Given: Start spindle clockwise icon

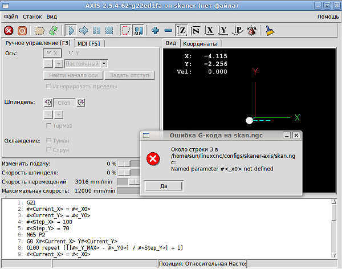Looking at the screenshot, I should [81, 103].
